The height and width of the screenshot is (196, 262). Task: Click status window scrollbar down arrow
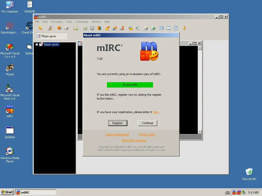point(200,132)
